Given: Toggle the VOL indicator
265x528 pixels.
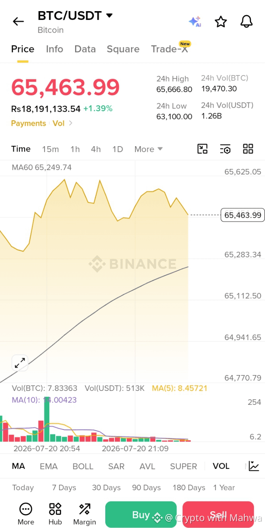Looking at the screenshot, I should (221, 466).
